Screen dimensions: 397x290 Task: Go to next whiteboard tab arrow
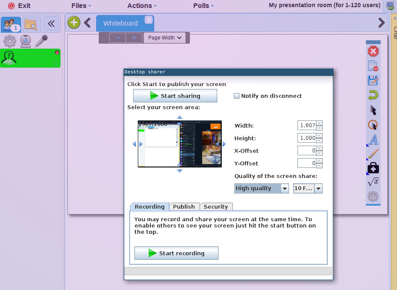(x=381, y=23)
